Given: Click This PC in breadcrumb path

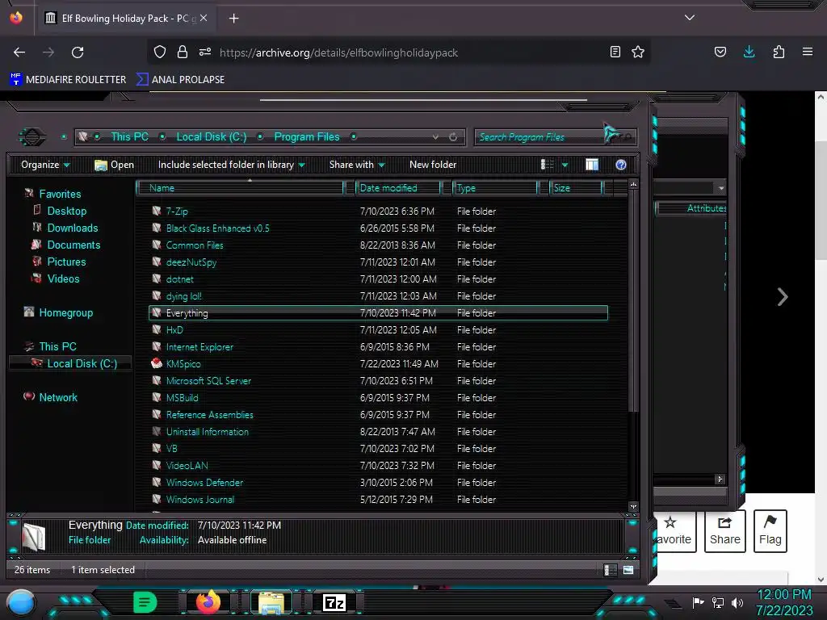Looking at the screenshot, I should click(x=130, y=136).
